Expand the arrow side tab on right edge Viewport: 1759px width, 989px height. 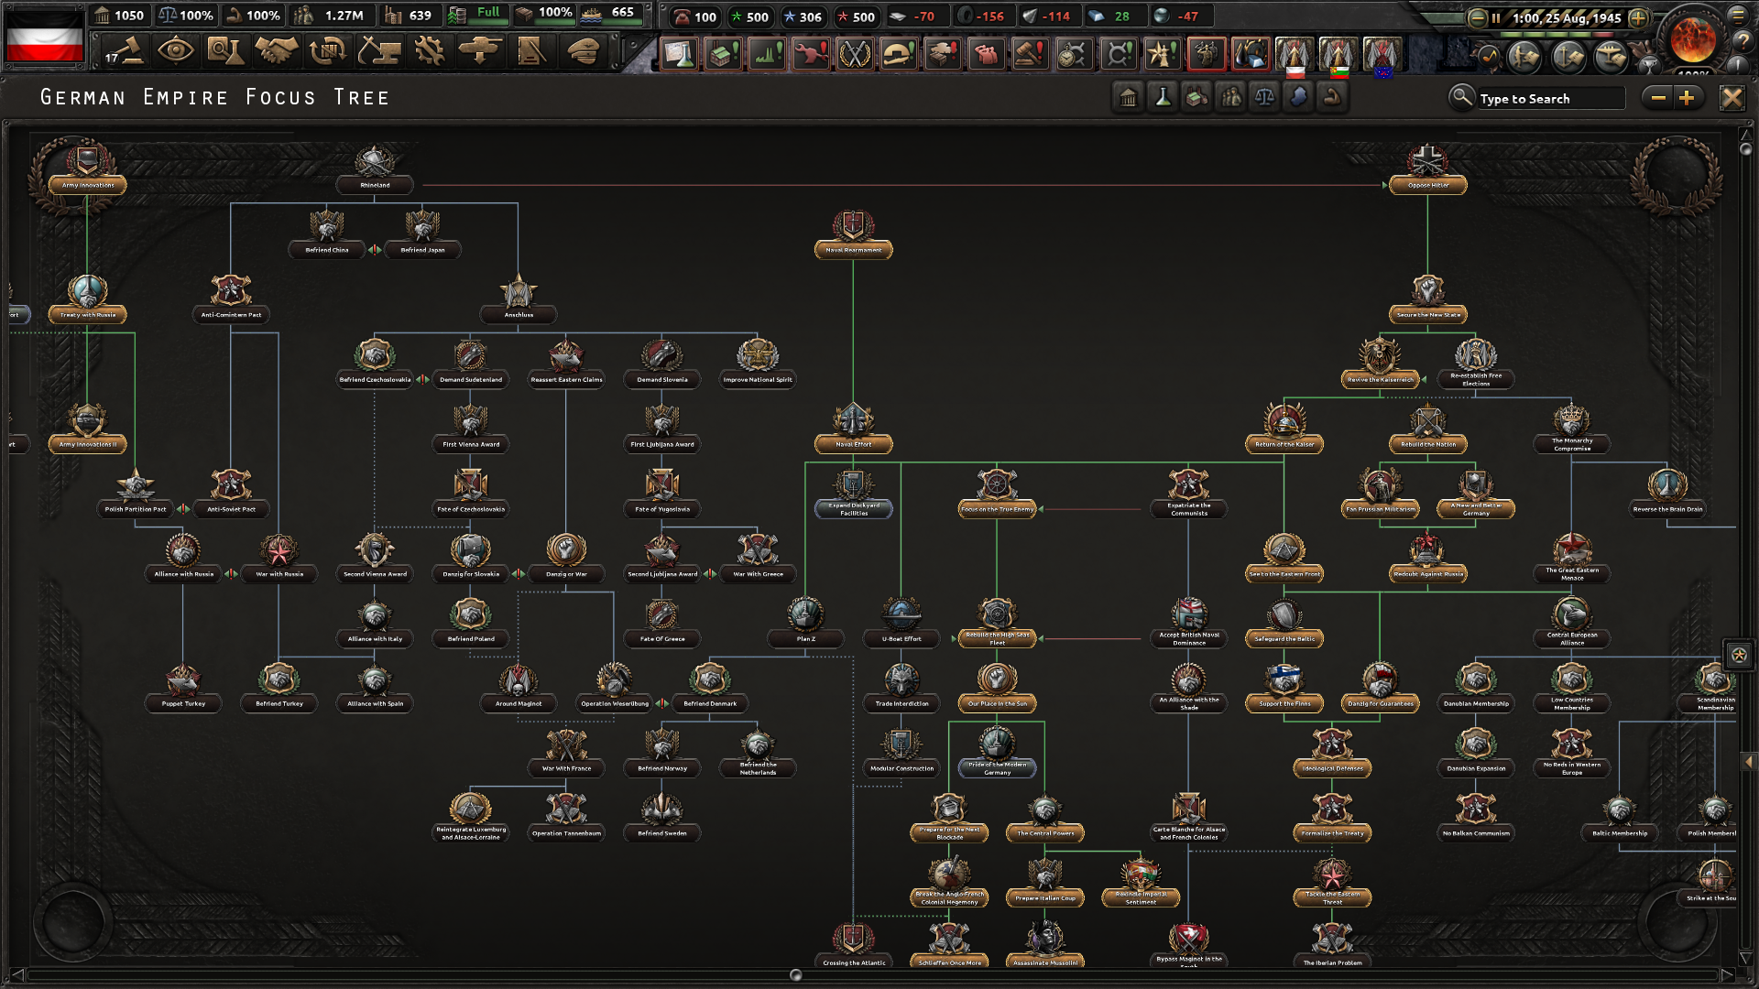1748,762
